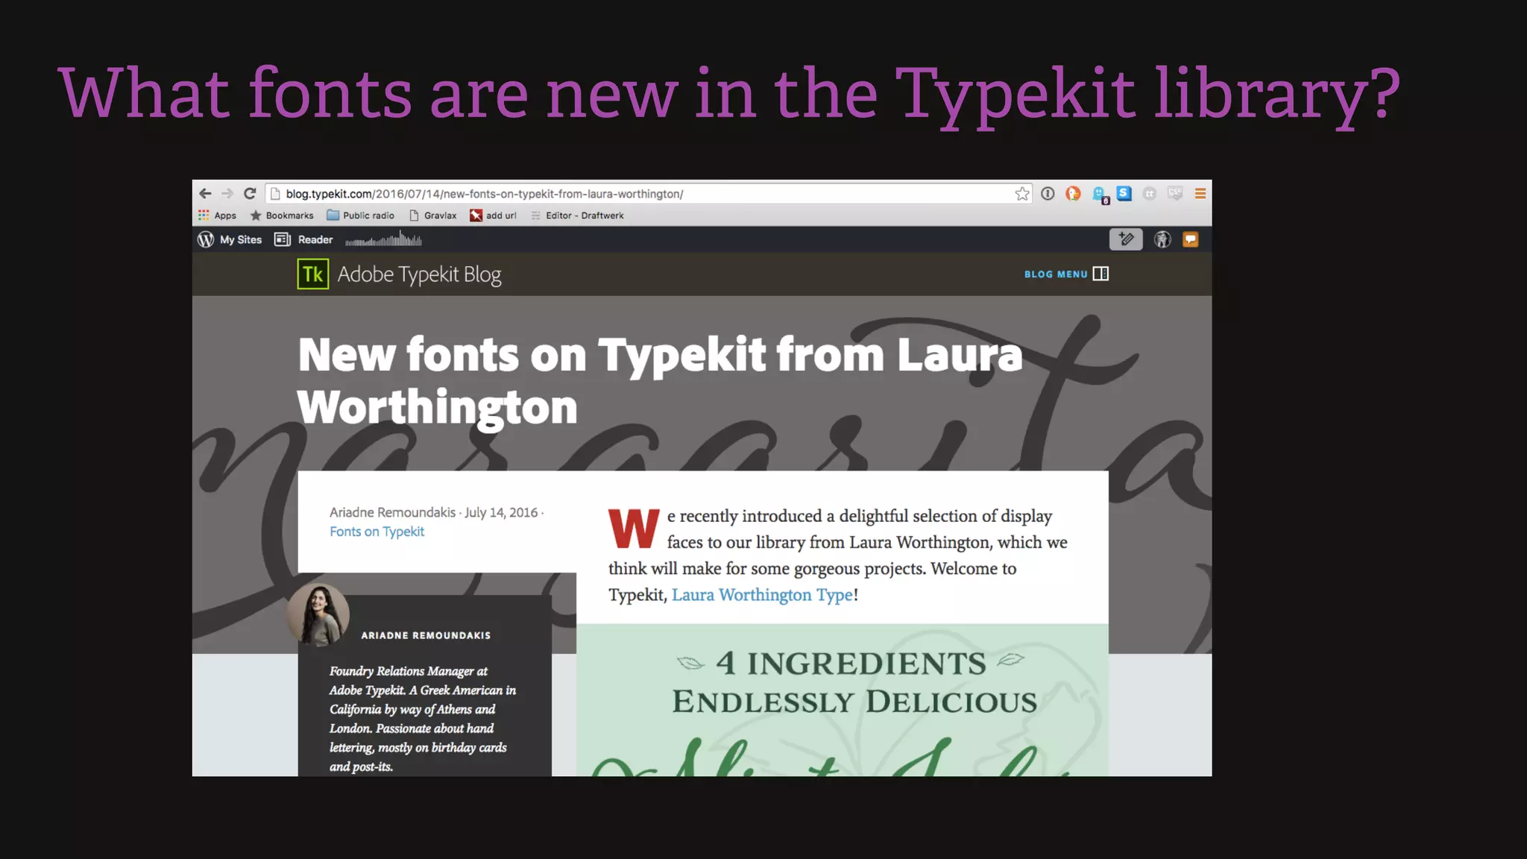Write a new post with pencil icon

(1126, 239)
